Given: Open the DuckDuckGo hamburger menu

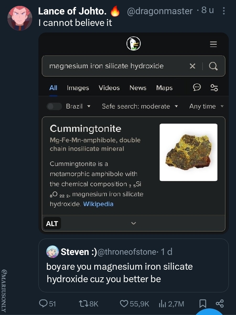Looking at the screenshot, I should 213,44.
